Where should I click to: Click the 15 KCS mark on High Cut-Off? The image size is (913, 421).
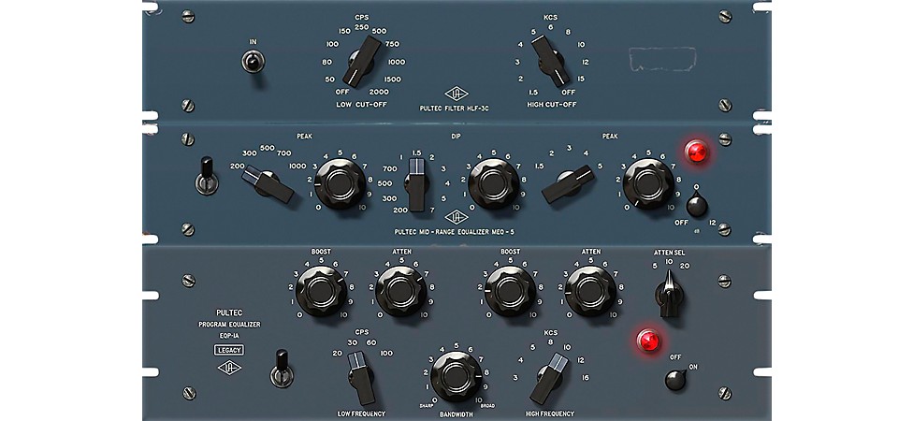coord(581,79)
